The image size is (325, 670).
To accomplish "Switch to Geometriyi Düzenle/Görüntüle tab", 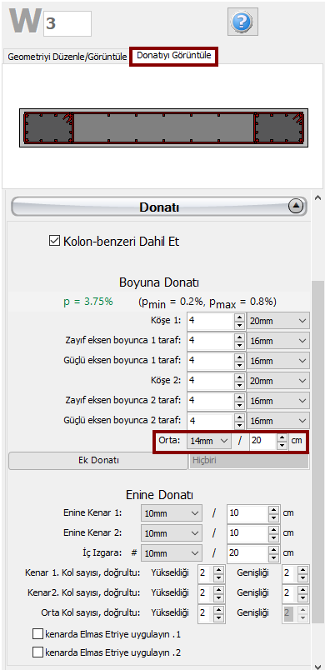I will (x=67, y=57).
